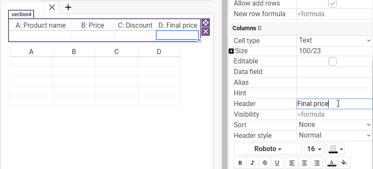This screenshot has height=169, width=373.
Task: Click the Header field containing Final price
Action: (334, 104)
